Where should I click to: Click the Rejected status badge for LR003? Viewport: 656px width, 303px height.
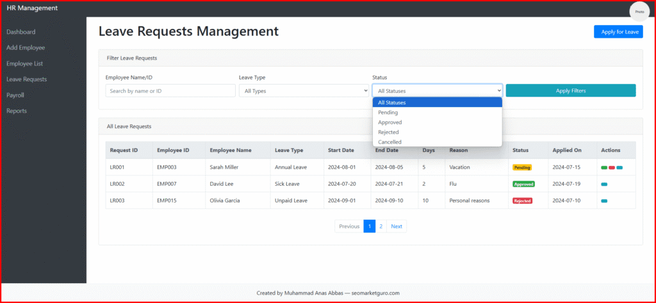[522, 201]
